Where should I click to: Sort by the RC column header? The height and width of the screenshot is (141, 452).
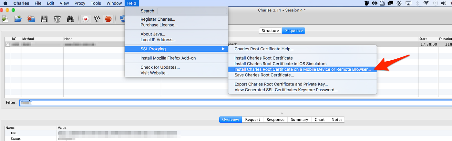pos(16,39)
